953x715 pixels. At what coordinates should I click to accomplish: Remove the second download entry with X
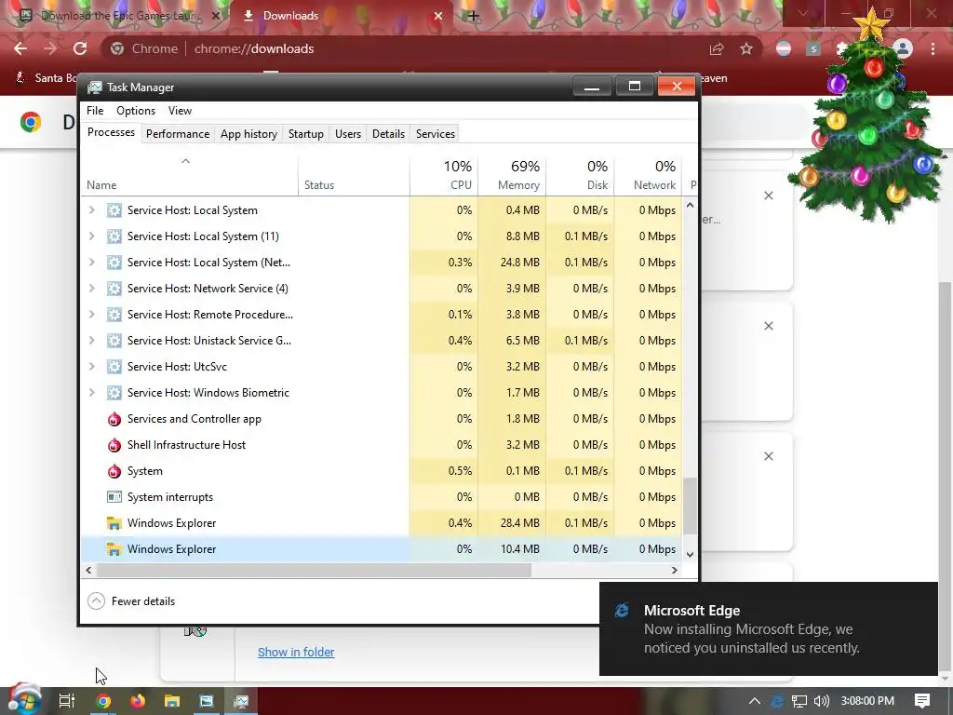point(769,327)
